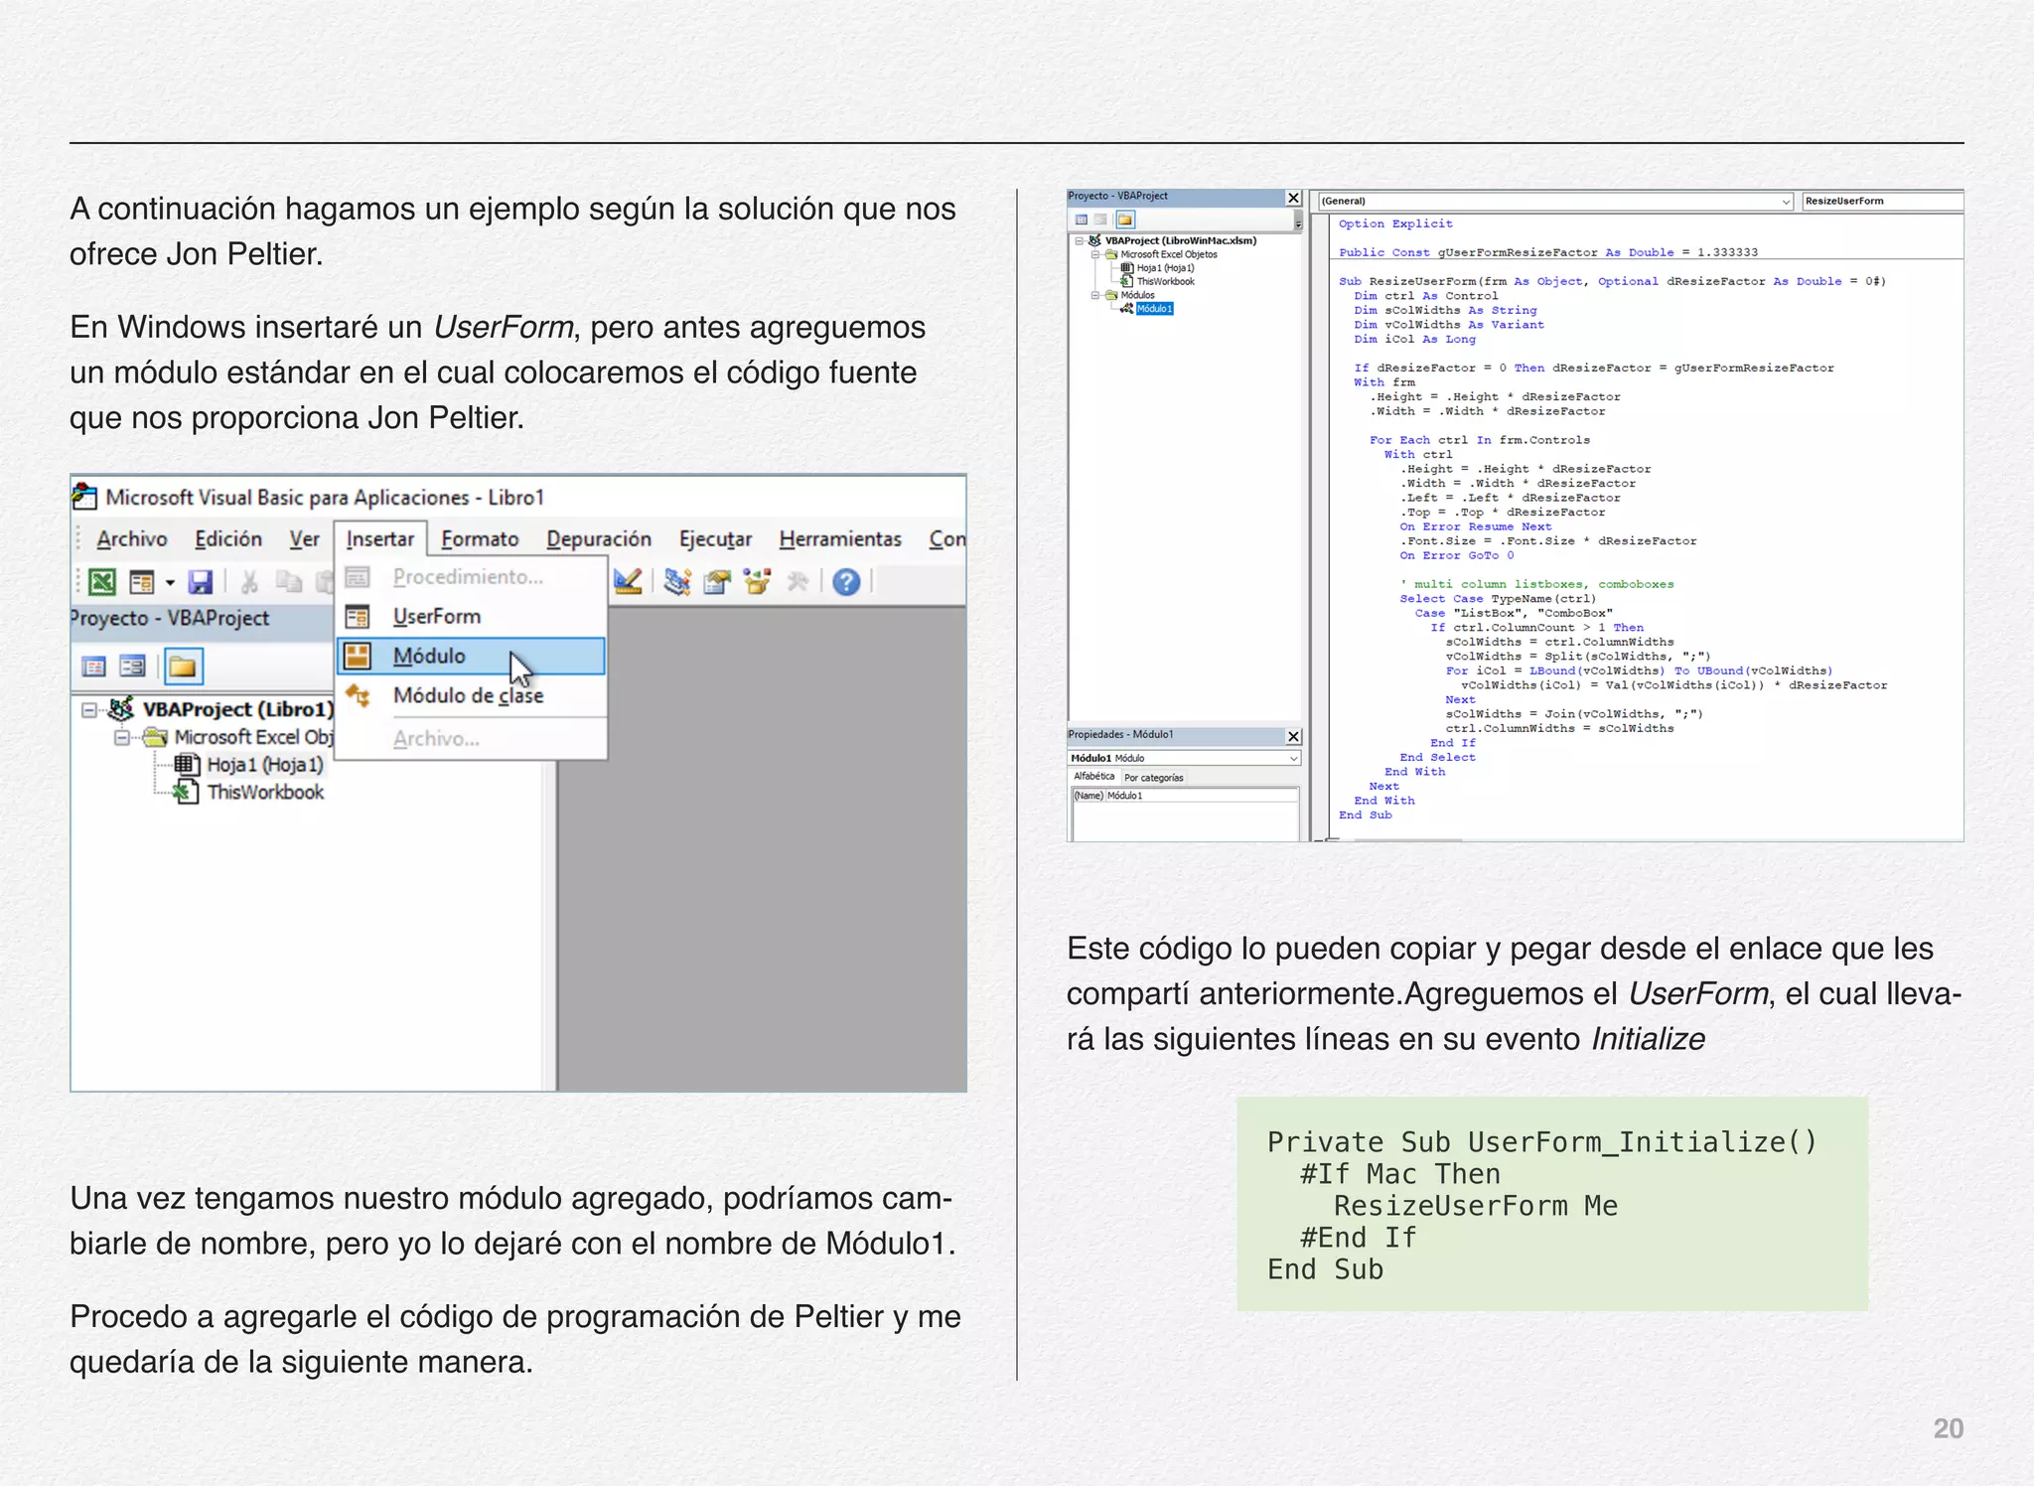Open the Ver menu
The image size is (2034, 1486).
click(304, 538)
